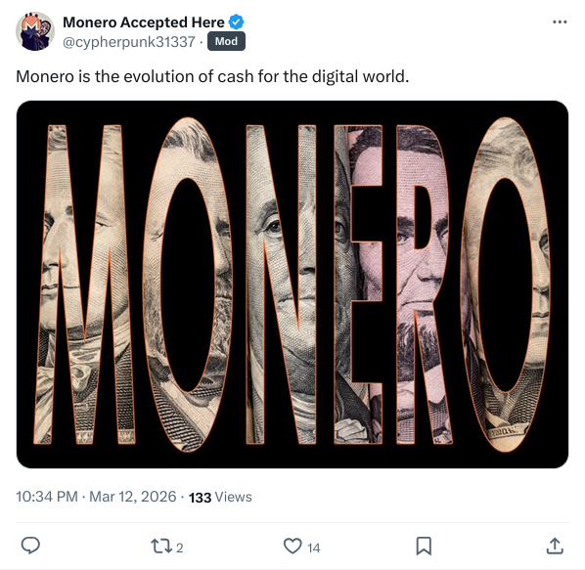This screenshot has height=570, width=585.
Task: Click the repost count of 2
Action: tap(179, 548)
